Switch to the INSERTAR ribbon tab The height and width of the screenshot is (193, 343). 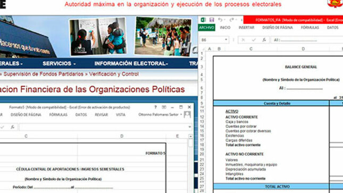coord(246,28)
